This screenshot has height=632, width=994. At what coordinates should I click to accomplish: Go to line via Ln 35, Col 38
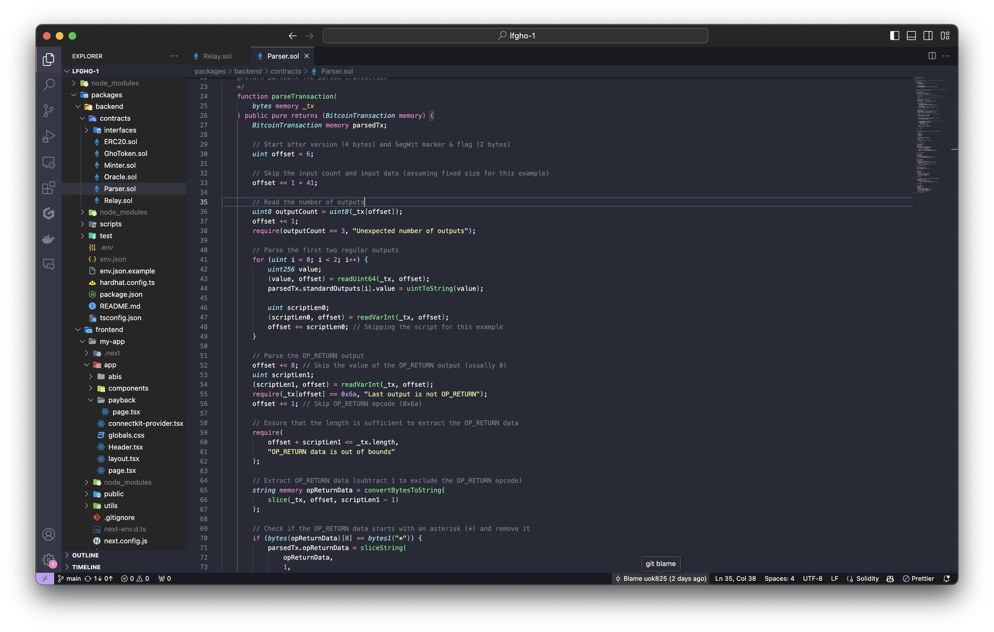click(735, 578)
